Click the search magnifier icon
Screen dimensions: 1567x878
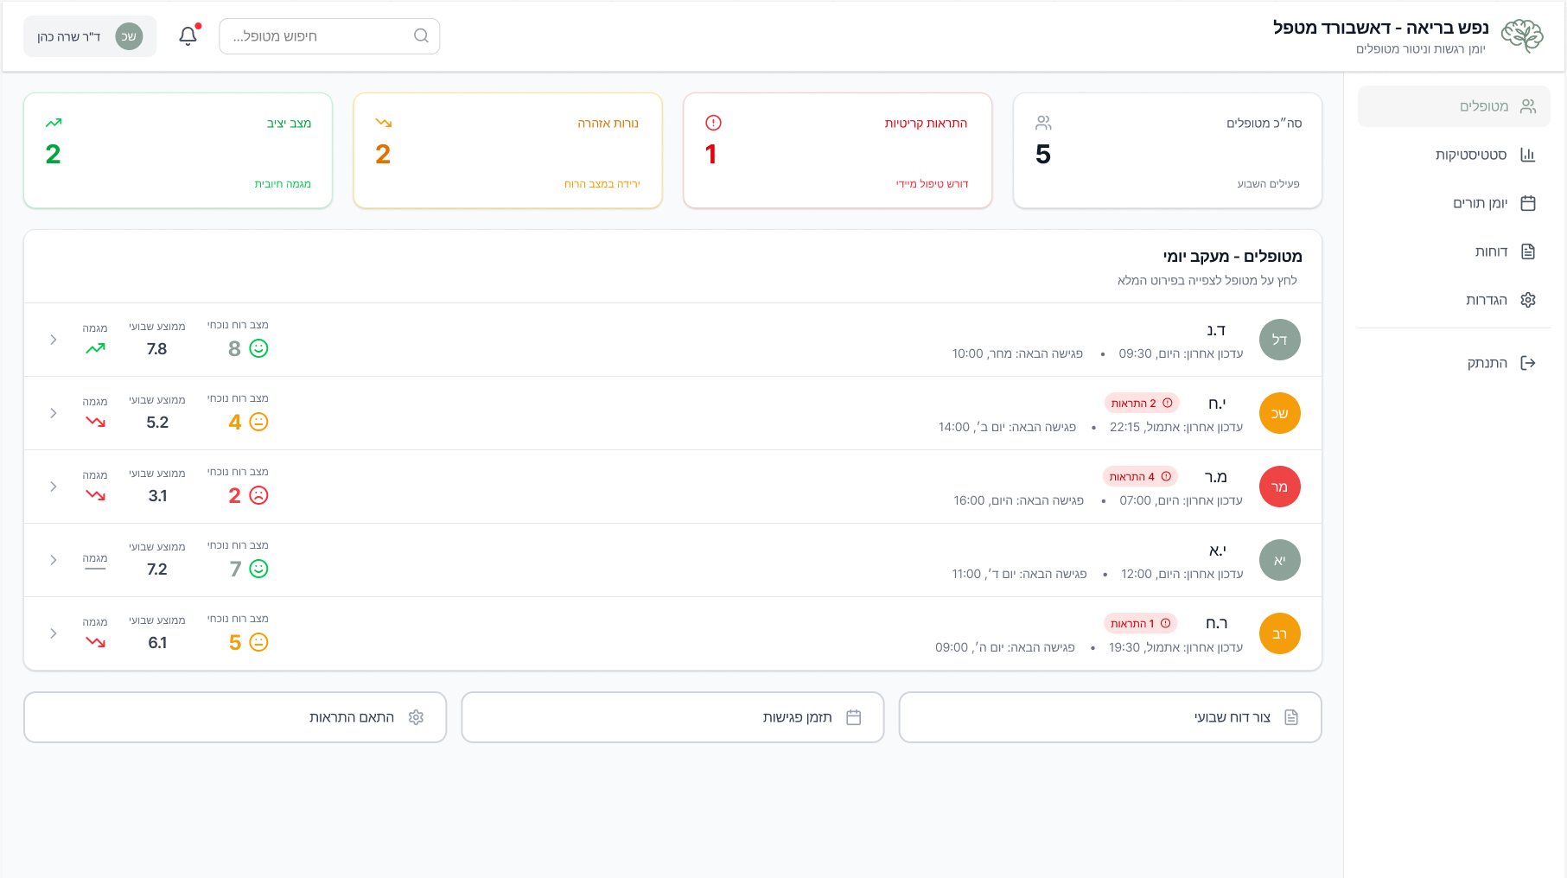tap(421, 36)
